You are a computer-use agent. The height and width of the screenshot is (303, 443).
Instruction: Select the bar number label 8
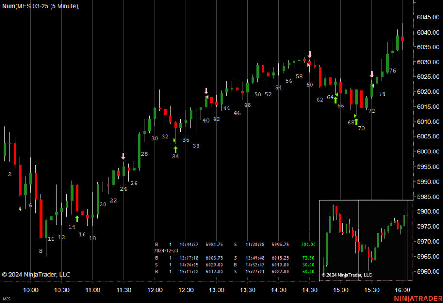(41, 251)
